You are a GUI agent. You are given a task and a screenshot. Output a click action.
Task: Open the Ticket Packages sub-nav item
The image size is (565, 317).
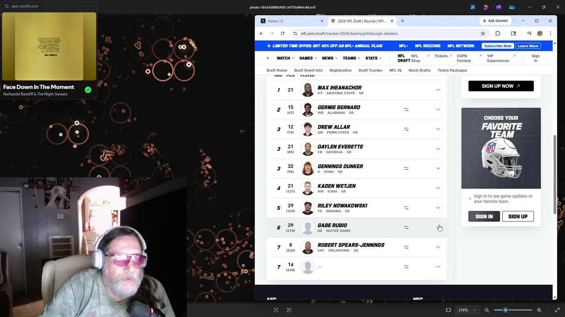[x=452, y=70]
